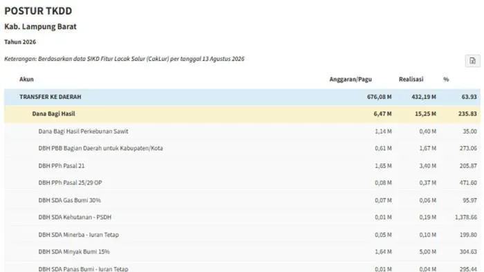Viewport: 484px width, 272px height.
Task: Click Dana Bagi Hasil Perkebunan Sawit
Action: pos(84,132)
